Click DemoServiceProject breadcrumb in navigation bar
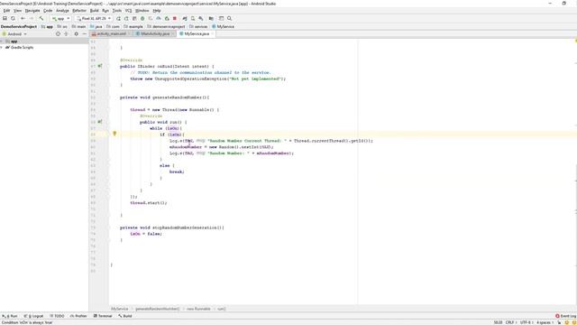This screenshot has width=577, height=325. coord(18,26)
